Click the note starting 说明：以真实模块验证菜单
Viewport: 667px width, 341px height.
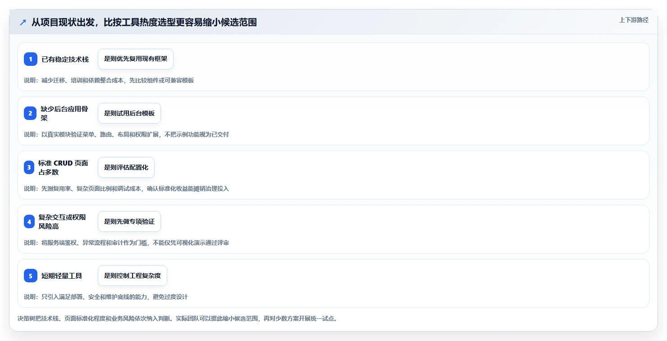click(126, 134)
